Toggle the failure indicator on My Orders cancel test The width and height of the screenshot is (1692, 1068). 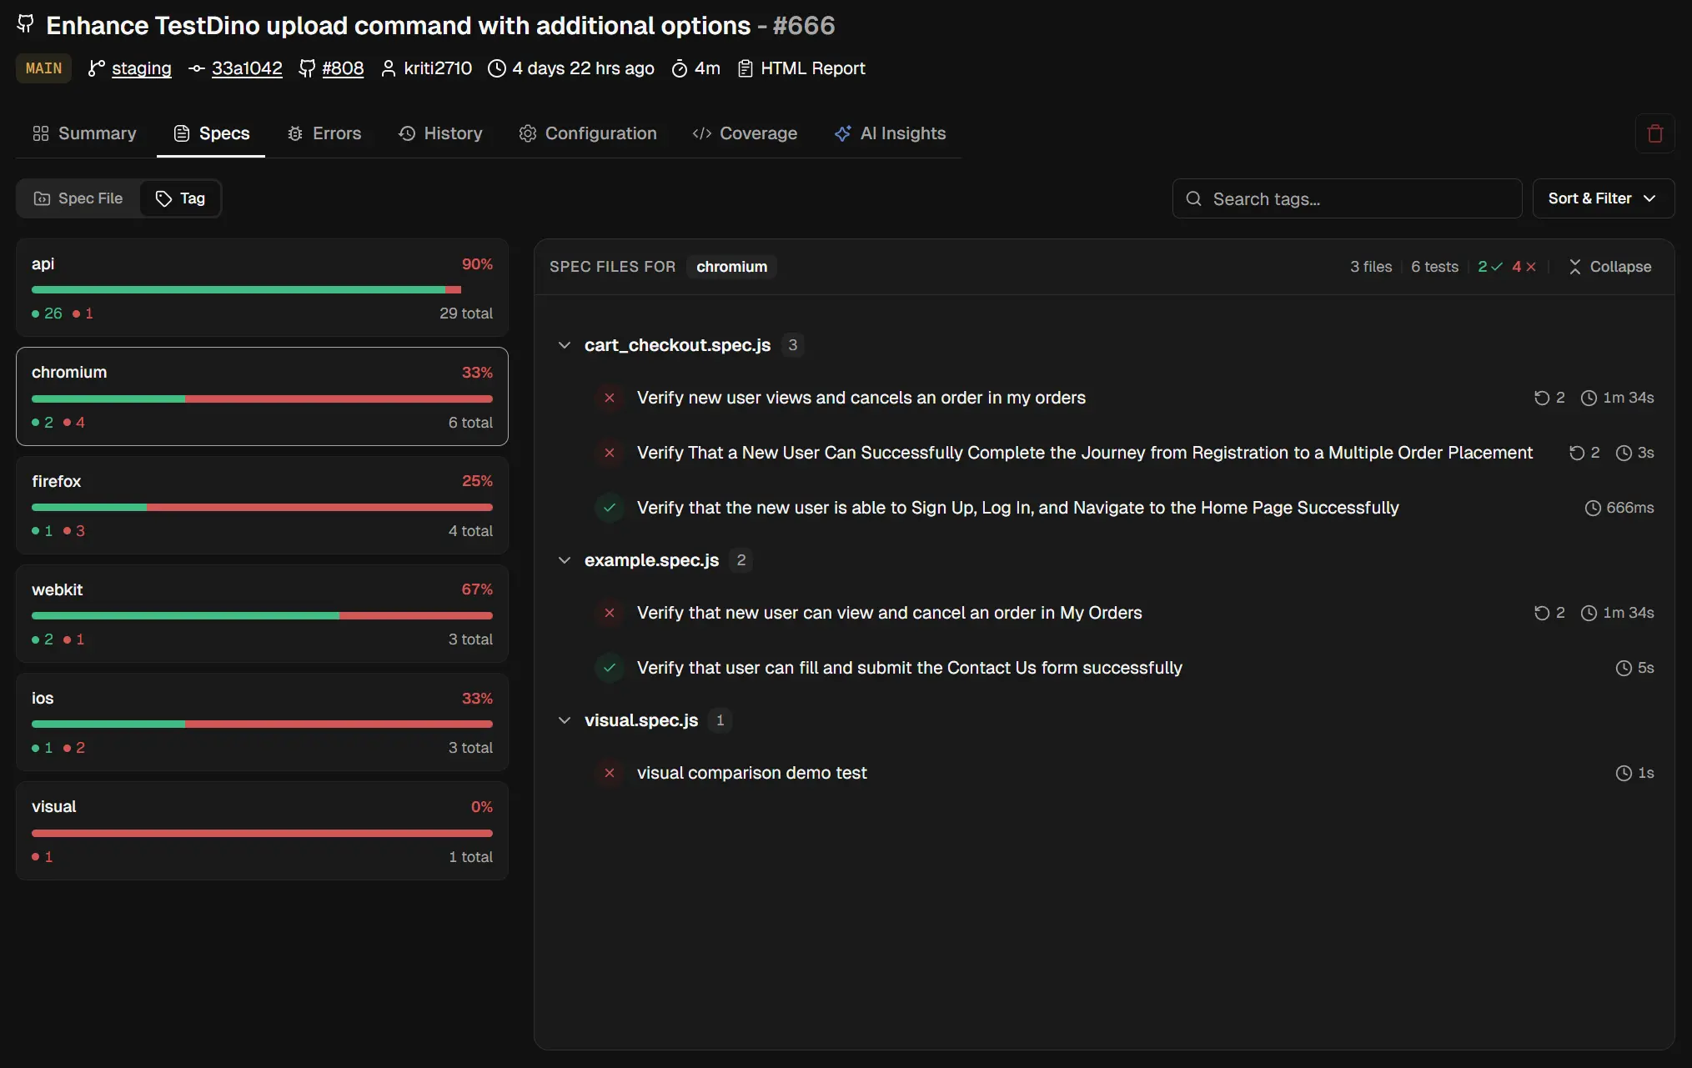click(610, 613)
